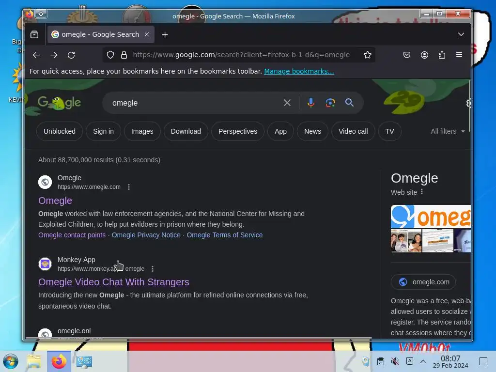The width and height of the screenshot is (496, 372).
Task: Expand the All filters dropdown
Action: click(448, 131)
